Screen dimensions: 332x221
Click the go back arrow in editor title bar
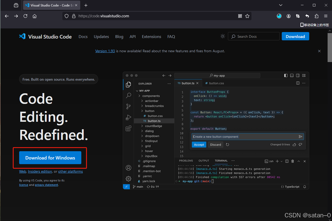pos(164,75)
